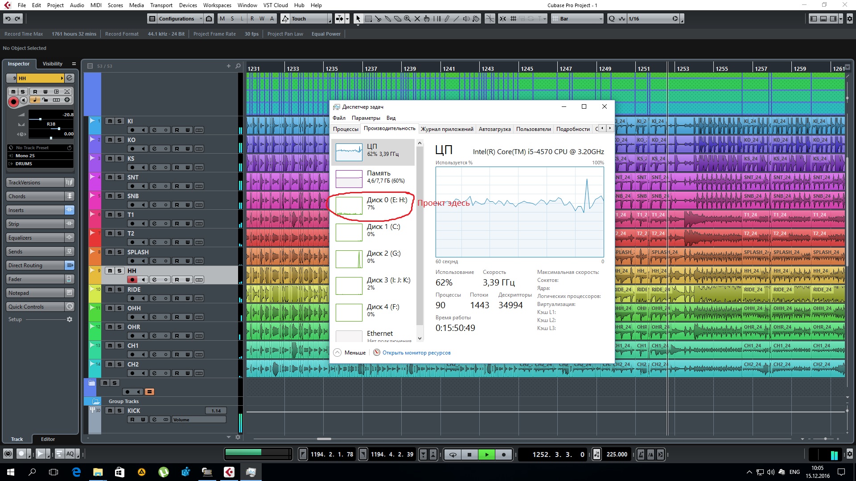Viewport: 856px width, 481px height.
Task: Toggle the transport Cycle loop button
Action: pyautogui.click(x=453, y=455)
